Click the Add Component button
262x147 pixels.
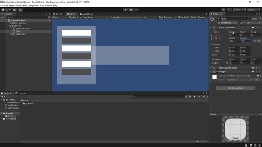[x=235, y=88]
